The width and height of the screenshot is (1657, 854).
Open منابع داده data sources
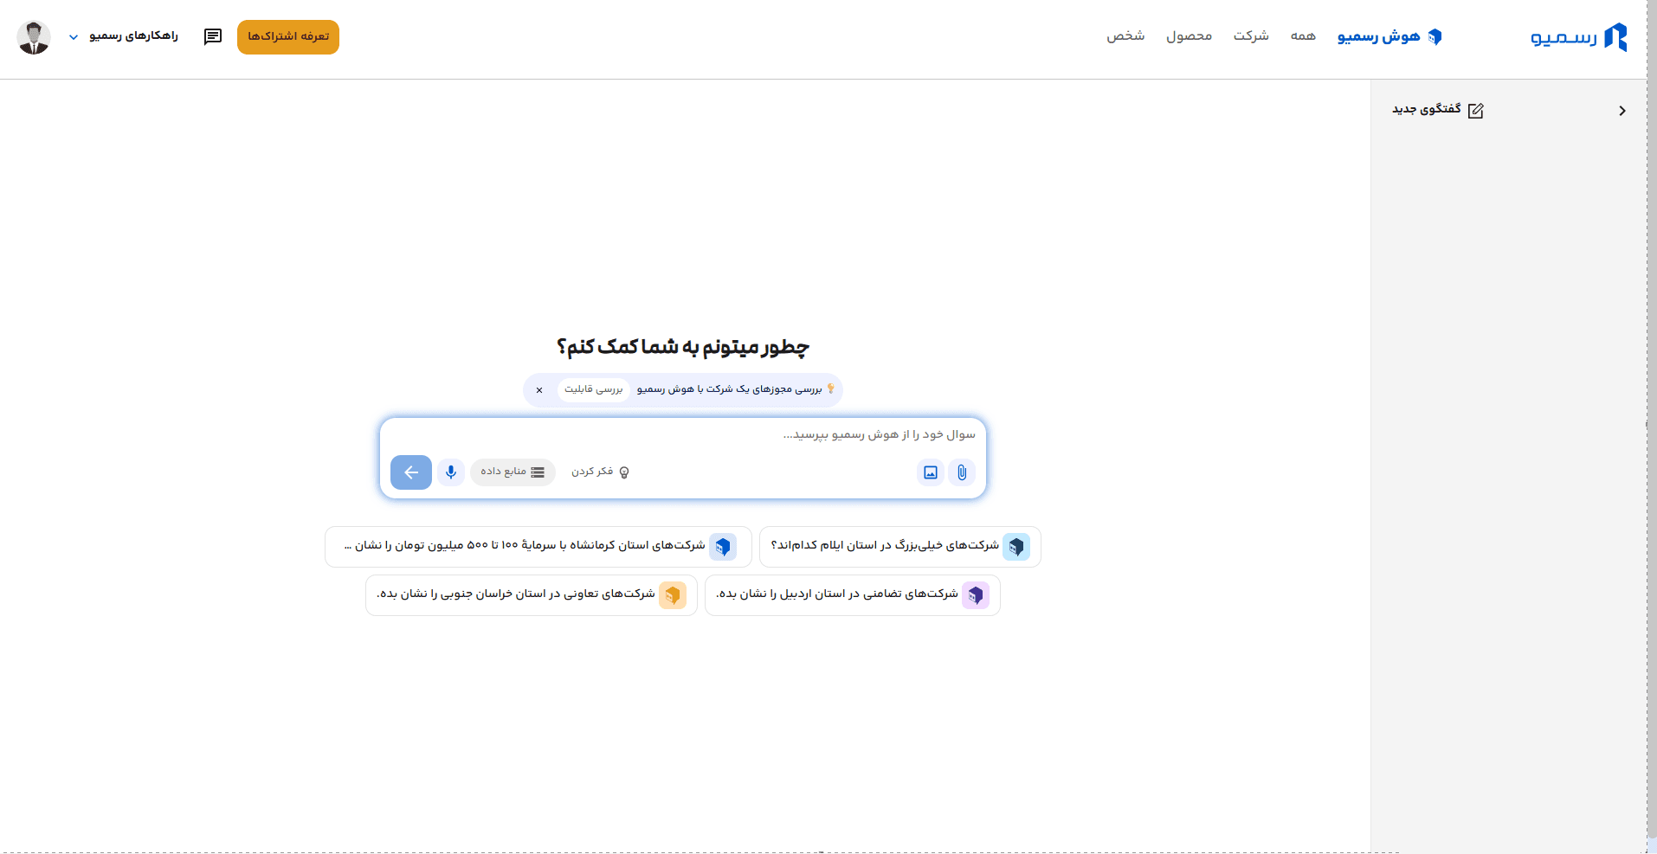coord(513,472)
